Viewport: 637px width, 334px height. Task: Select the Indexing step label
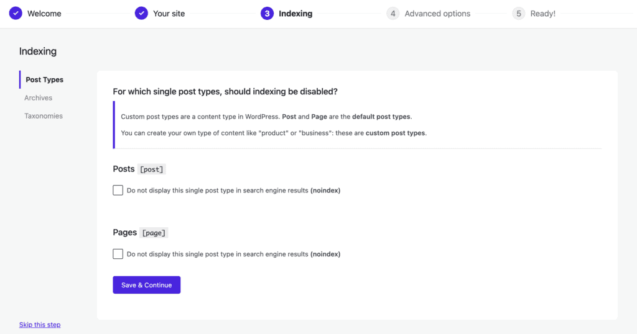pos(295,14)
